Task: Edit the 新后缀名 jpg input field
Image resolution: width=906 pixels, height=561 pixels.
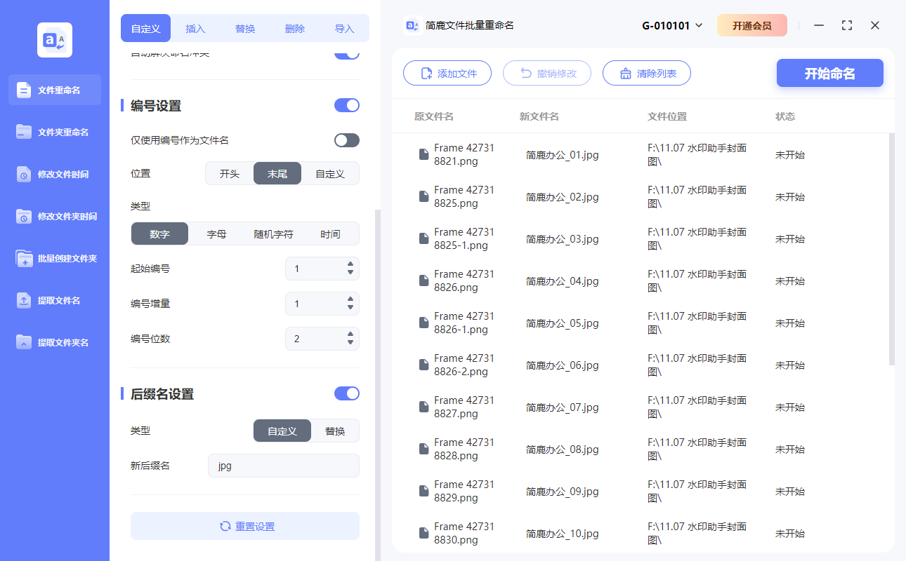Action: click(x=283, y=465)
